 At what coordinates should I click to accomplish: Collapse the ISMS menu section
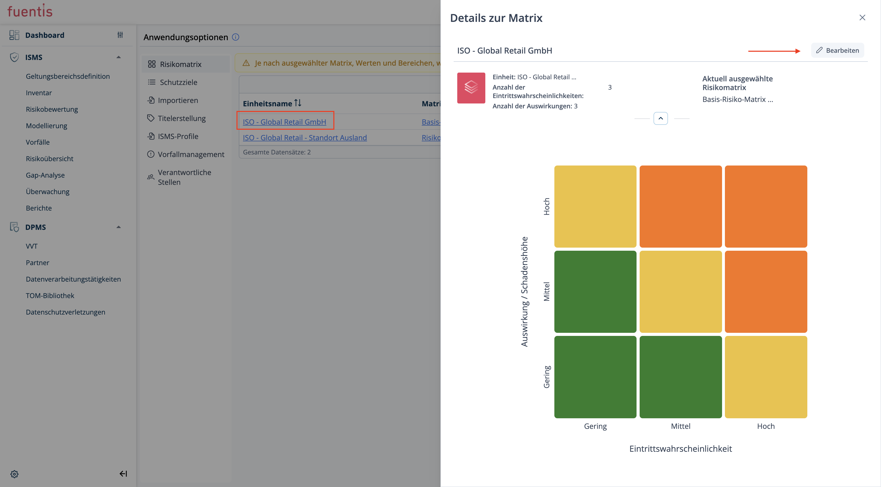pos(119,57)
